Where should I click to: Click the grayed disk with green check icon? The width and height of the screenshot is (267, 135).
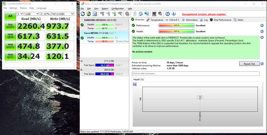pos(114,14)
